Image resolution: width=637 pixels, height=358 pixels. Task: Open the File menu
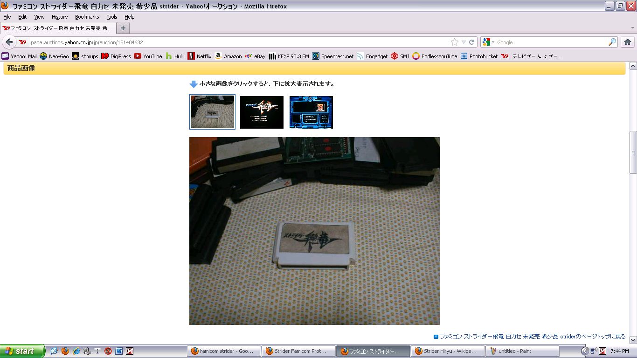(x=7, y=17)
